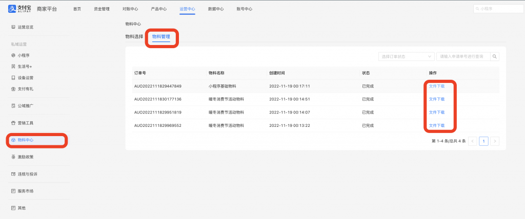Download file for order AUO2022111830177136
525x219 pixels.
pyautogui.click(x=437, y=99)
